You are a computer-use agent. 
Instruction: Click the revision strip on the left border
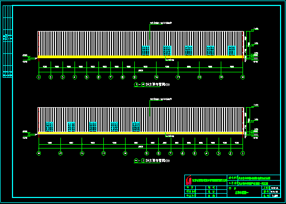pos(8,41)
